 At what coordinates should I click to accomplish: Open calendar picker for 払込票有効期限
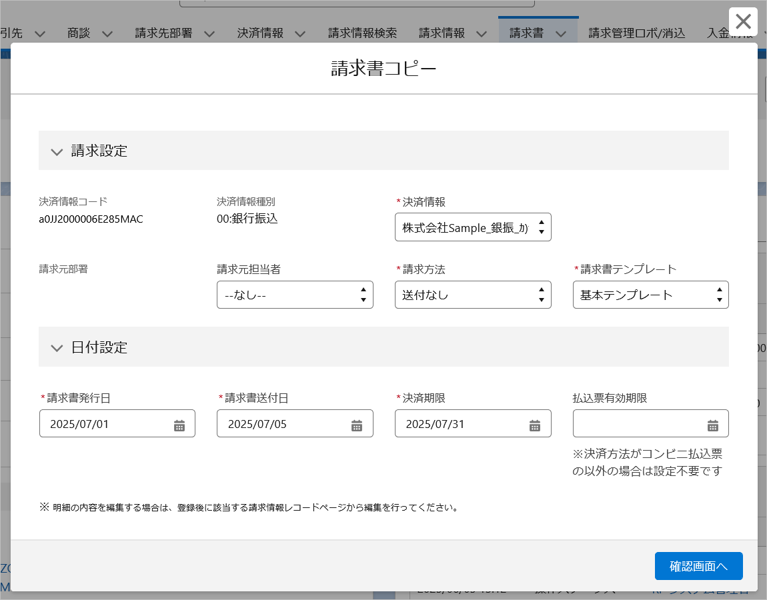(x=713, y=425)
